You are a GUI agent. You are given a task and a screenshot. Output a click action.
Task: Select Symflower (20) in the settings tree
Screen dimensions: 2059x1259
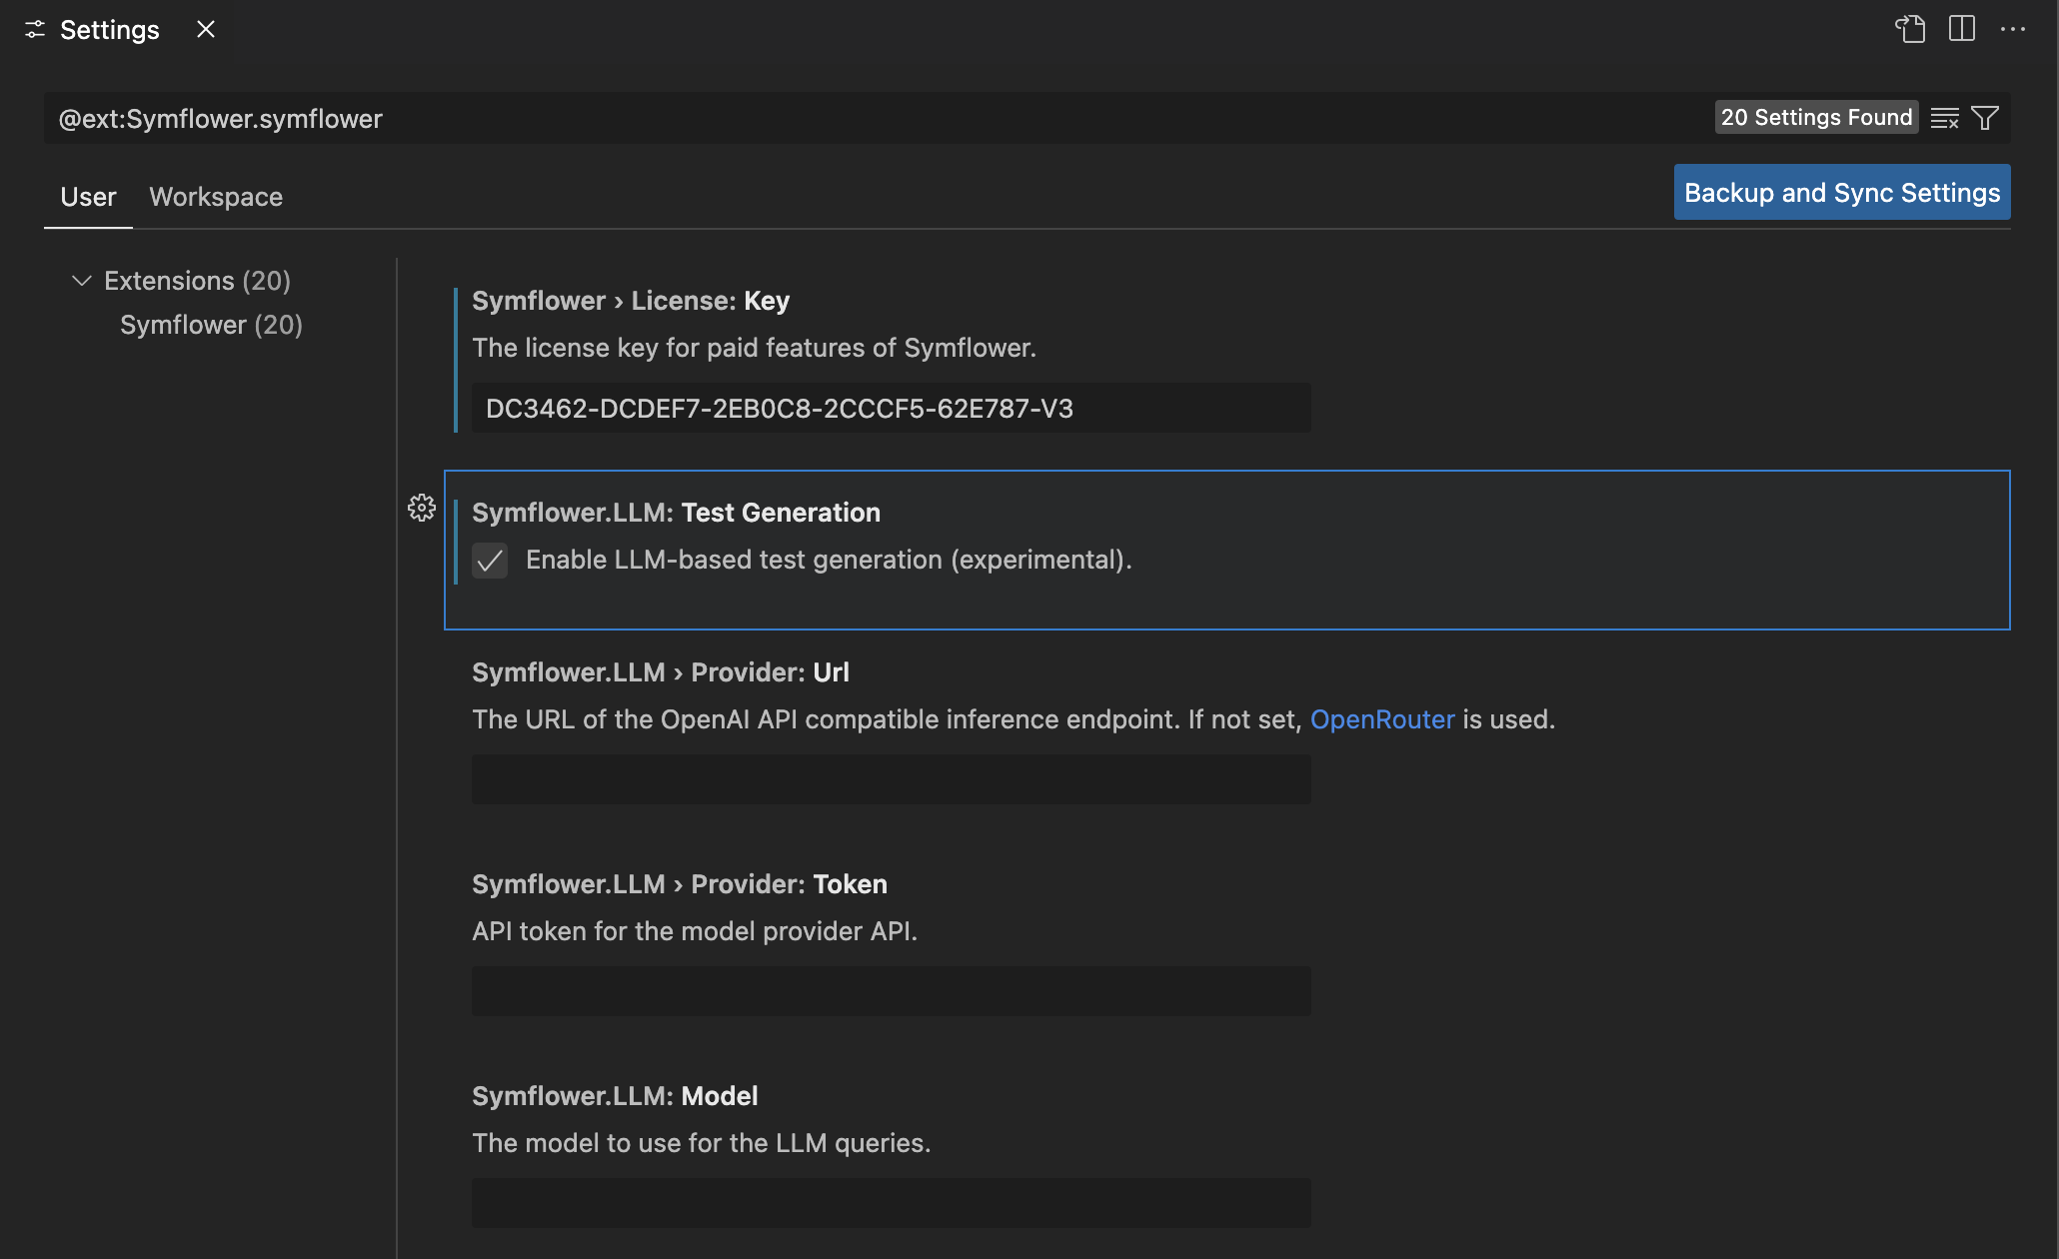[211, 325]
